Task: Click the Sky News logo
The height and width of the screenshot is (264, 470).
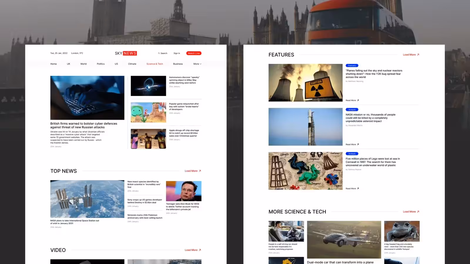Action: click(126, 53)
